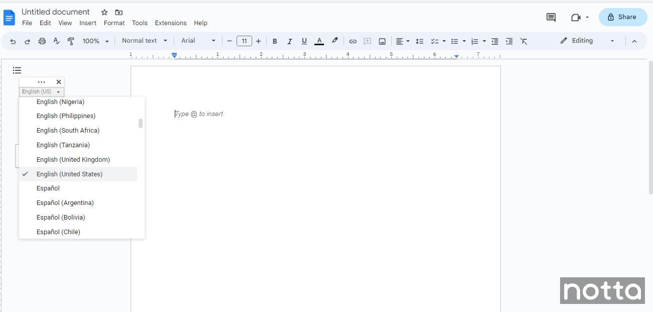Click the Insert link icon
The height and width of the screenshot is (312, 653).
[x=353, y=41]
